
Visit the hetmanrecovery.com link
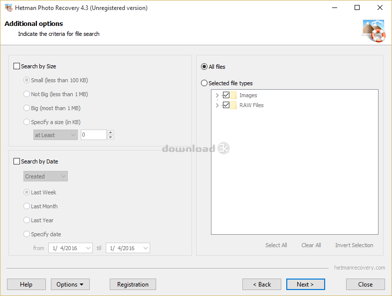(359, 268)
